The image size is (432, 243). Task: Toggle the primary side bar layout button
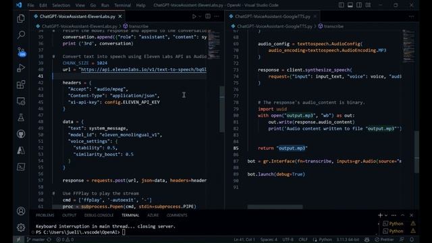[341, 5]
